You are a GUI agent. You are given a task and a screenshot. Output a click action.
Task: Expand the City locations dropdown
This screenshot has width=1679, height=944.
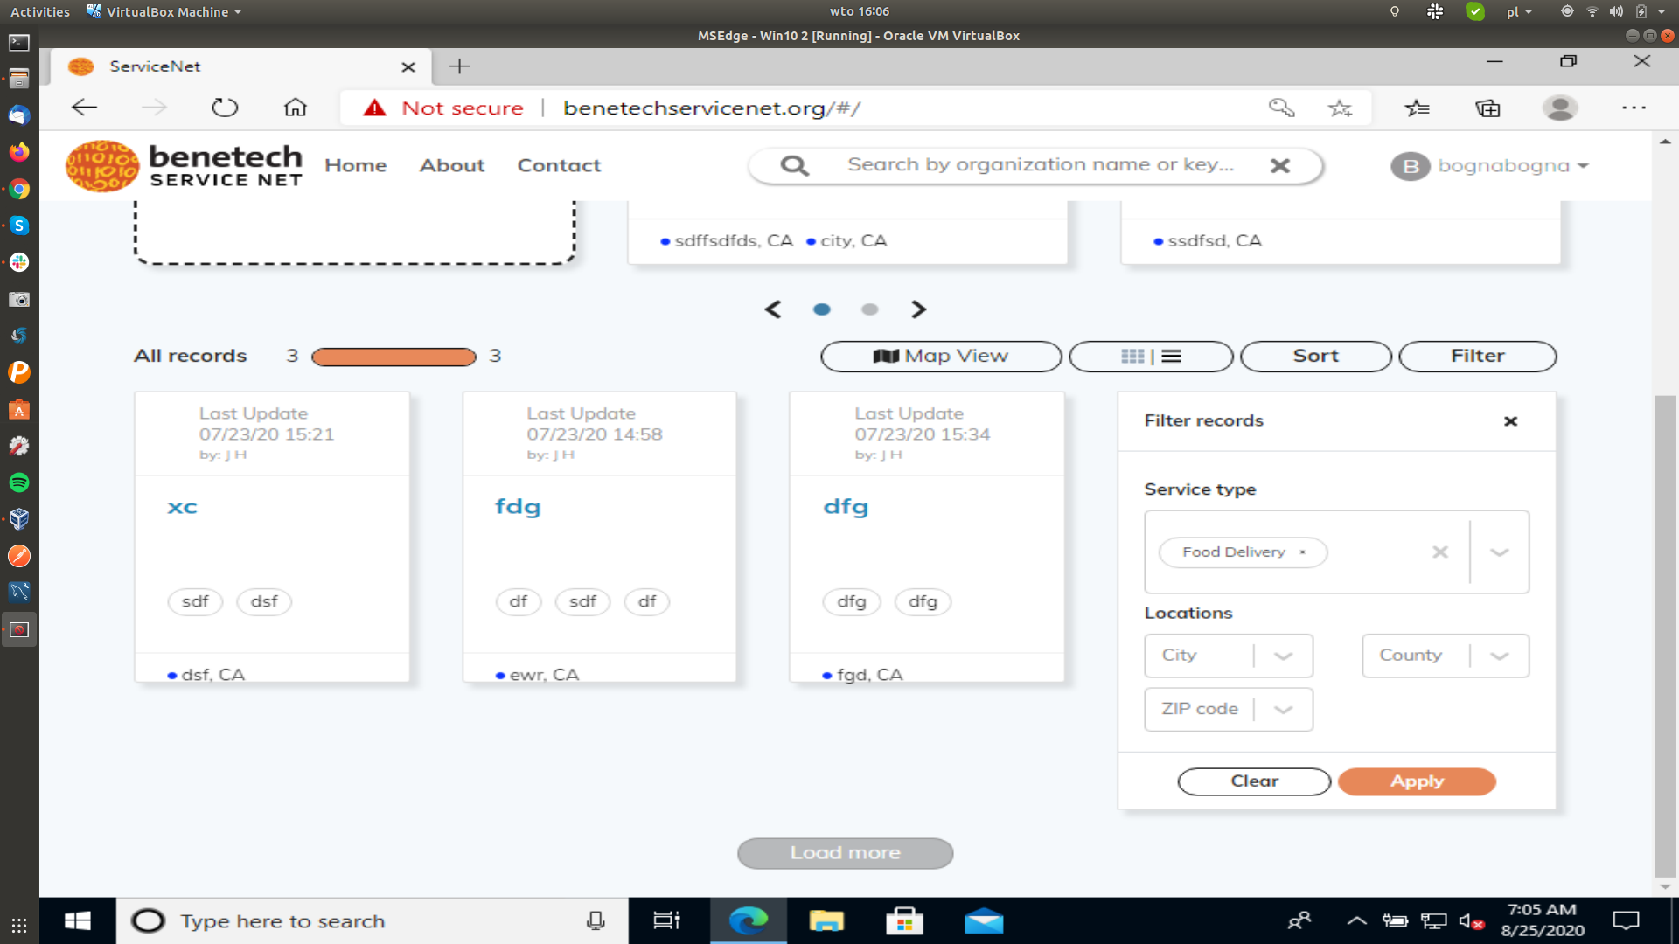(x=1284, y=656)
